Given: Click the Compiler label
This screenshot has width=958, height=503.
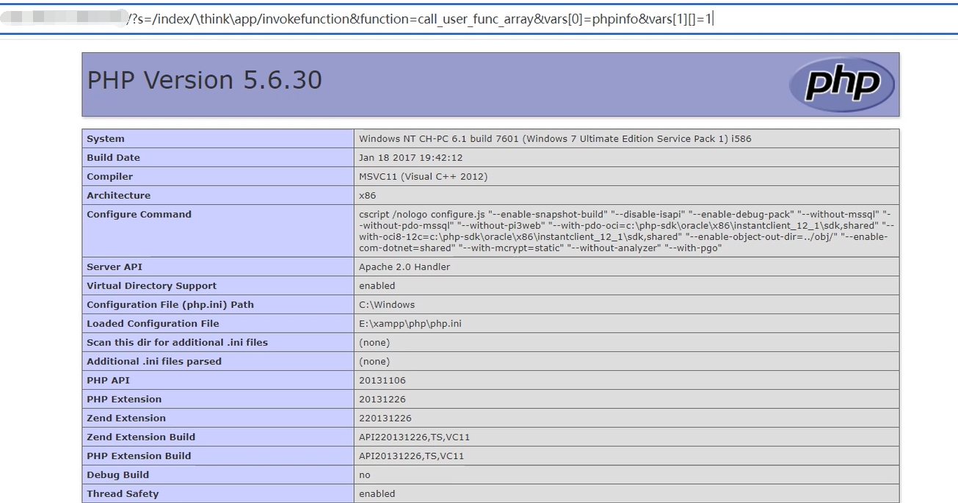Looking at the screenshot, I should tap(110, 177).
